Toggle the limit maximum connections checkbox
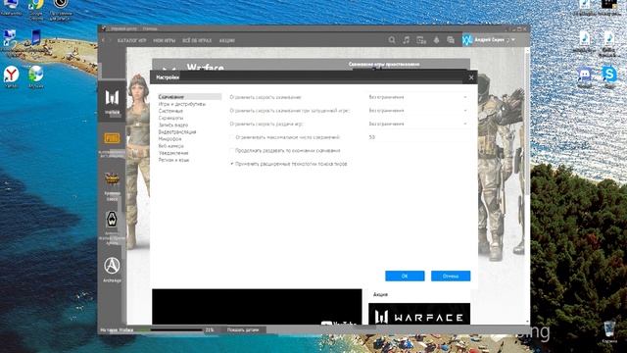 232,137
